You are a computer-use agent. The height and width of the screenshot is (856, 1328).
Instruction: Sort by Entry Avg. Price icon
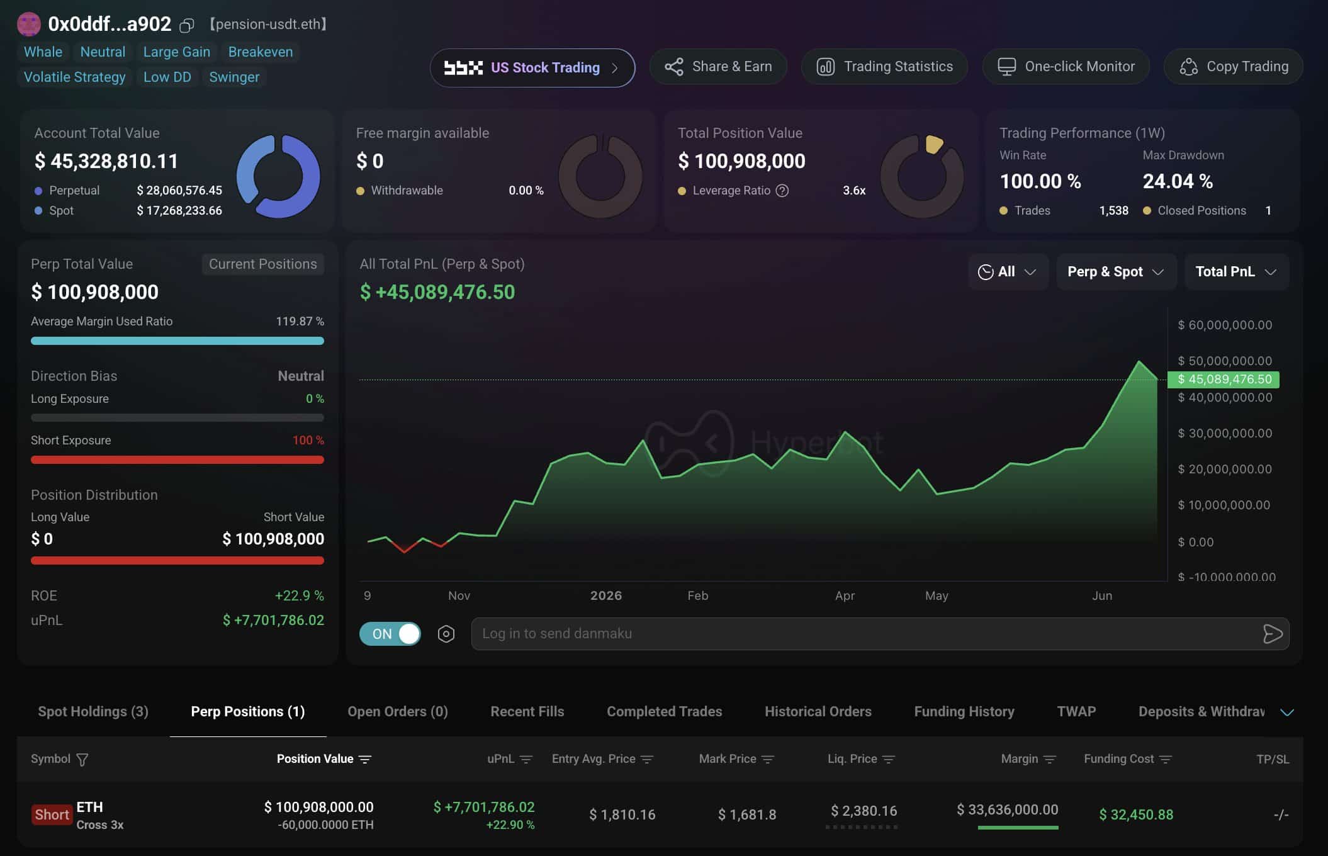(647, 760)
